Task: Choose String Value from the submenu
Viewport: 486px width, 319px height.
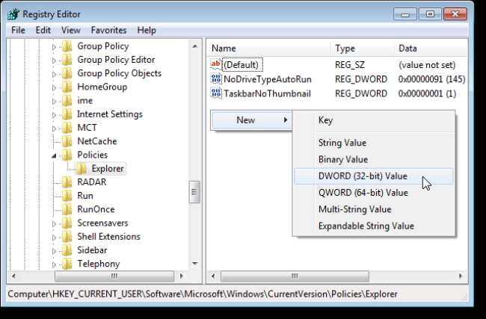Action: pyautogui.click(x=374, y=143)
